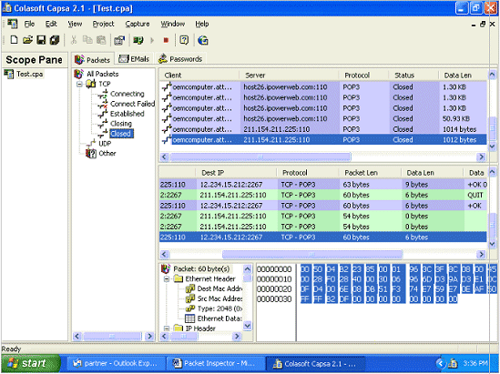Switch to Packet Inspector taskbar item
Screen dimensions: 500x374
(215, 363)
